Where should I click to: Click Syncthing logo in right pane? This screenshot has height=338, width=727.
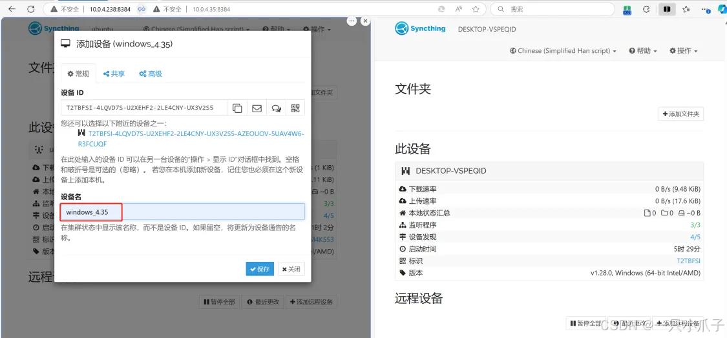[420, 29]
